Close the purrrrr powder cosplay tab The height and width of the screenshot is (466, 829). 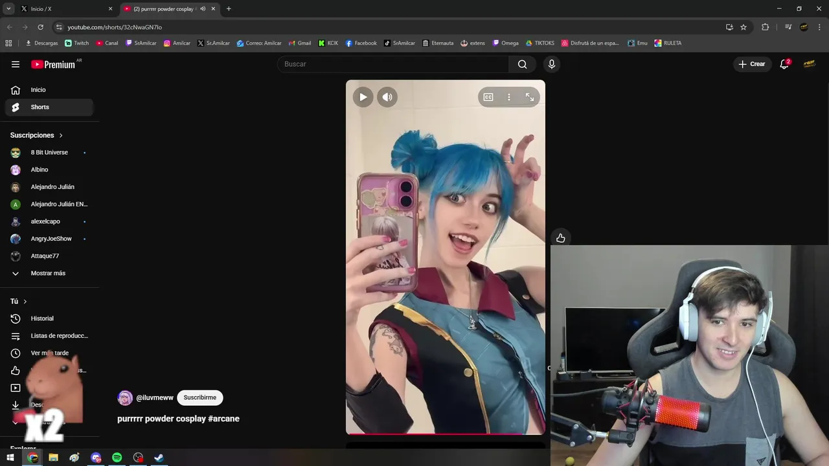pos(214,9)
